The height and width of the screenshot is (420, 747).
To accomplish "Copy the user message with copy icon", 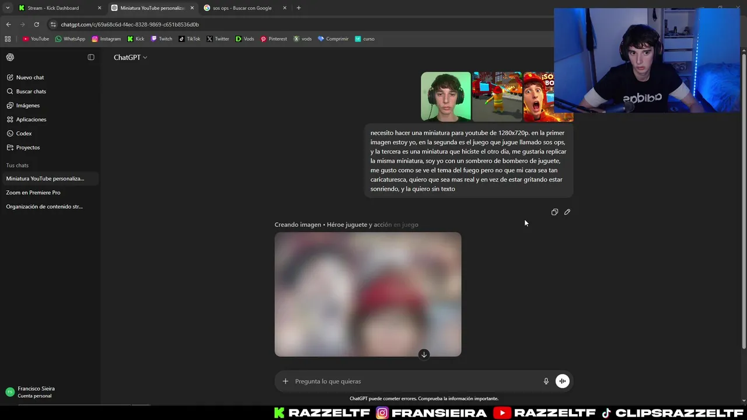I will pyautogui.click(x=554, y=212).
